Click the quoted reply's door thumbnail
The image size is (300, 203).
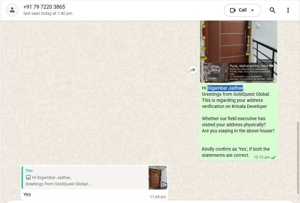tap(158, 178)
